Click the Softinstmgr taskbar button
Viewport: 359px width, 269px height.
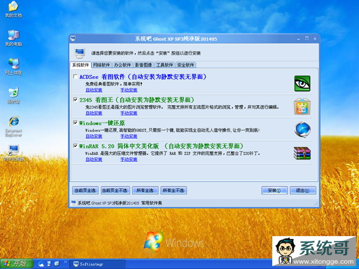coord(98,264)
